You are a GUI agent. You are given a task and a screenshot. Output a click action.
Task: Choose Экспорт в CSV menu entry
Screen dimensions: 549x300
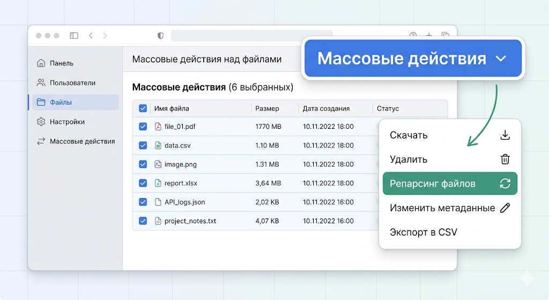coord(450,232)
